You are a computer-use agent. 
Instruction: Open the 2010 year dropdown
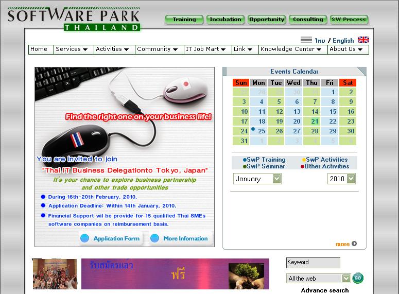pyautogui.click(x=341, y=179)
